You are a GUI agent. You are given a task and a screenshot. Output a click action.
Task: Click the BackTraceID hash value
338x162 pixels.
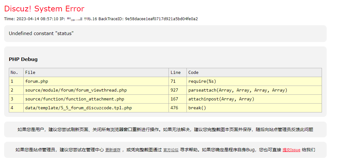[161, 19]
